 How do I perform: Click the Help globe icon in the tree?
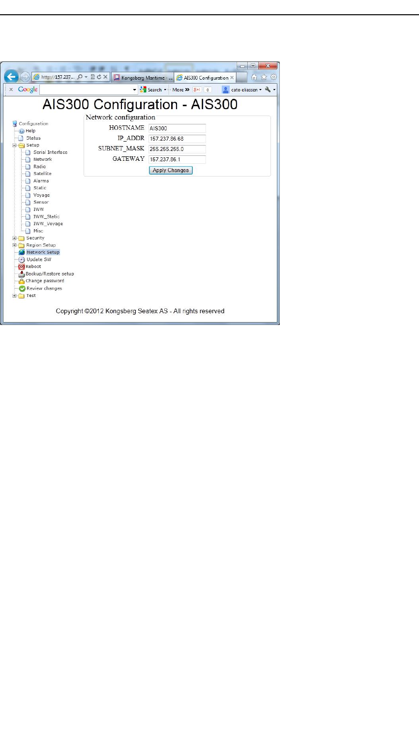tap(22, 131)
